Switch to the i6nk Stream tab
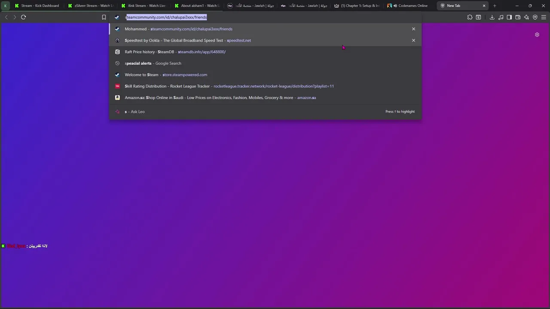This screenshot has width=550, height=309. 144,6
